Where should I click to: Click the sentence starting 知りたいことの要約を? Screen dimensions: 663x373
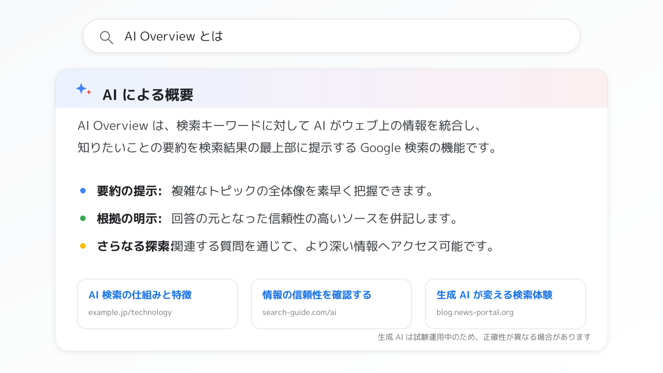(x=287, y=148)
